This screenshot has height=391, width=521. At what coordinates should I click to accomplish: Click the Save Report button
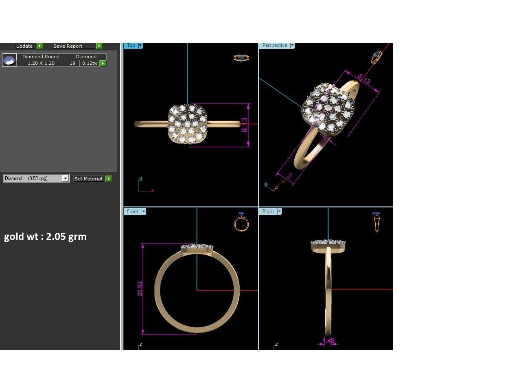click(x=74, y=46)
